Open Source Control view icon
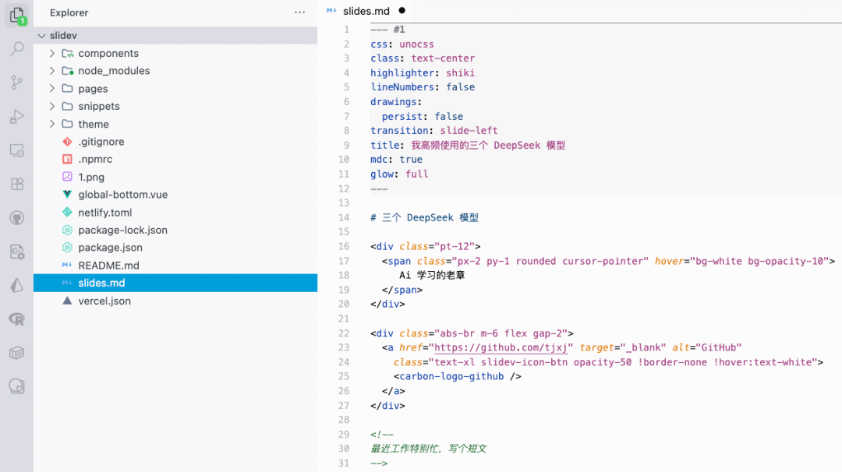Screen dimensions: 842x472 point(17,83)
